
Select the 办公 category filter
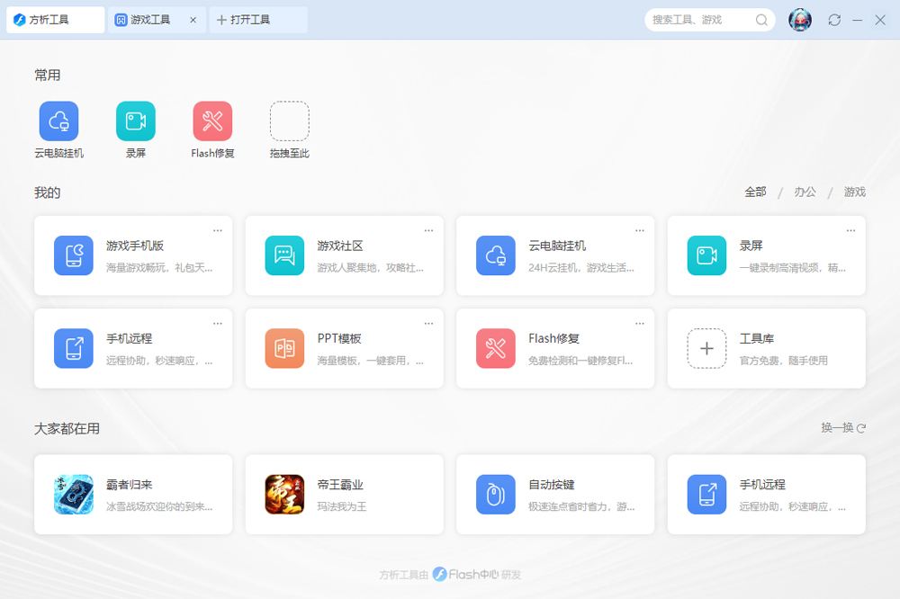805,192
